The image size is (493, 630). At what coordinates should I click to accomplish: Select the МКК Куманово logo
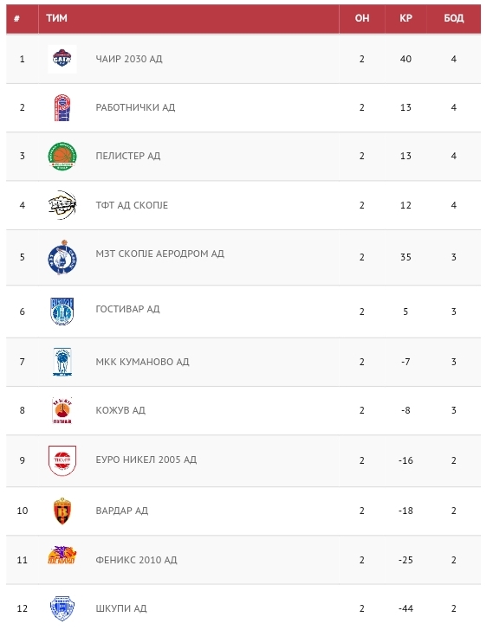point(62,362)
